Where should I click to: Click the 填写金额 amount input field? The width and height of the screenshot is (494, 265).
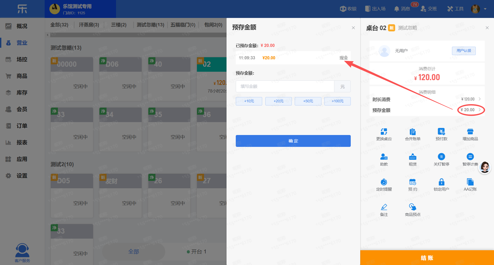[x=285, y=86]
